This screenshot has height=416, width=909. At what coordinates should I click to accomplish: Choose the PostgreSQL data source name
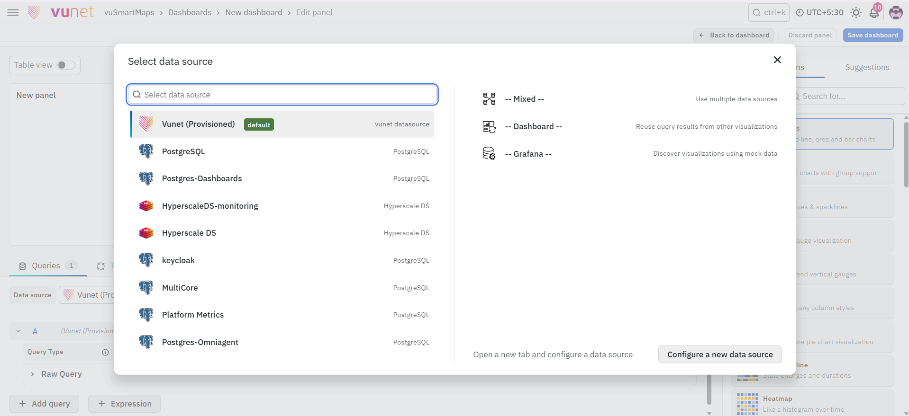183,151
